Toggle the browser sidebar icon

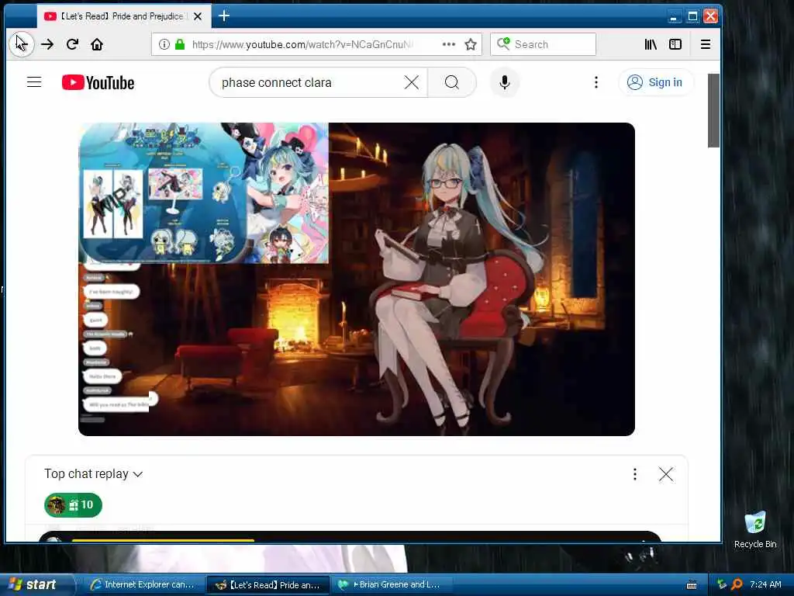point(675,44)
